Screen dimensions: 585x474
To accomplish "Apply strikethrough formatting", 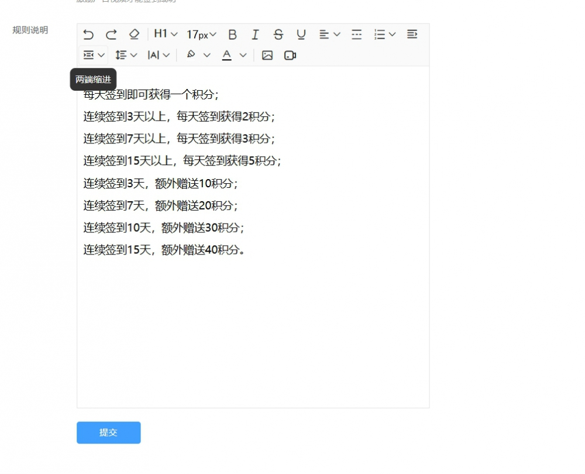I will pyautogui.click(x=278, y=35).
